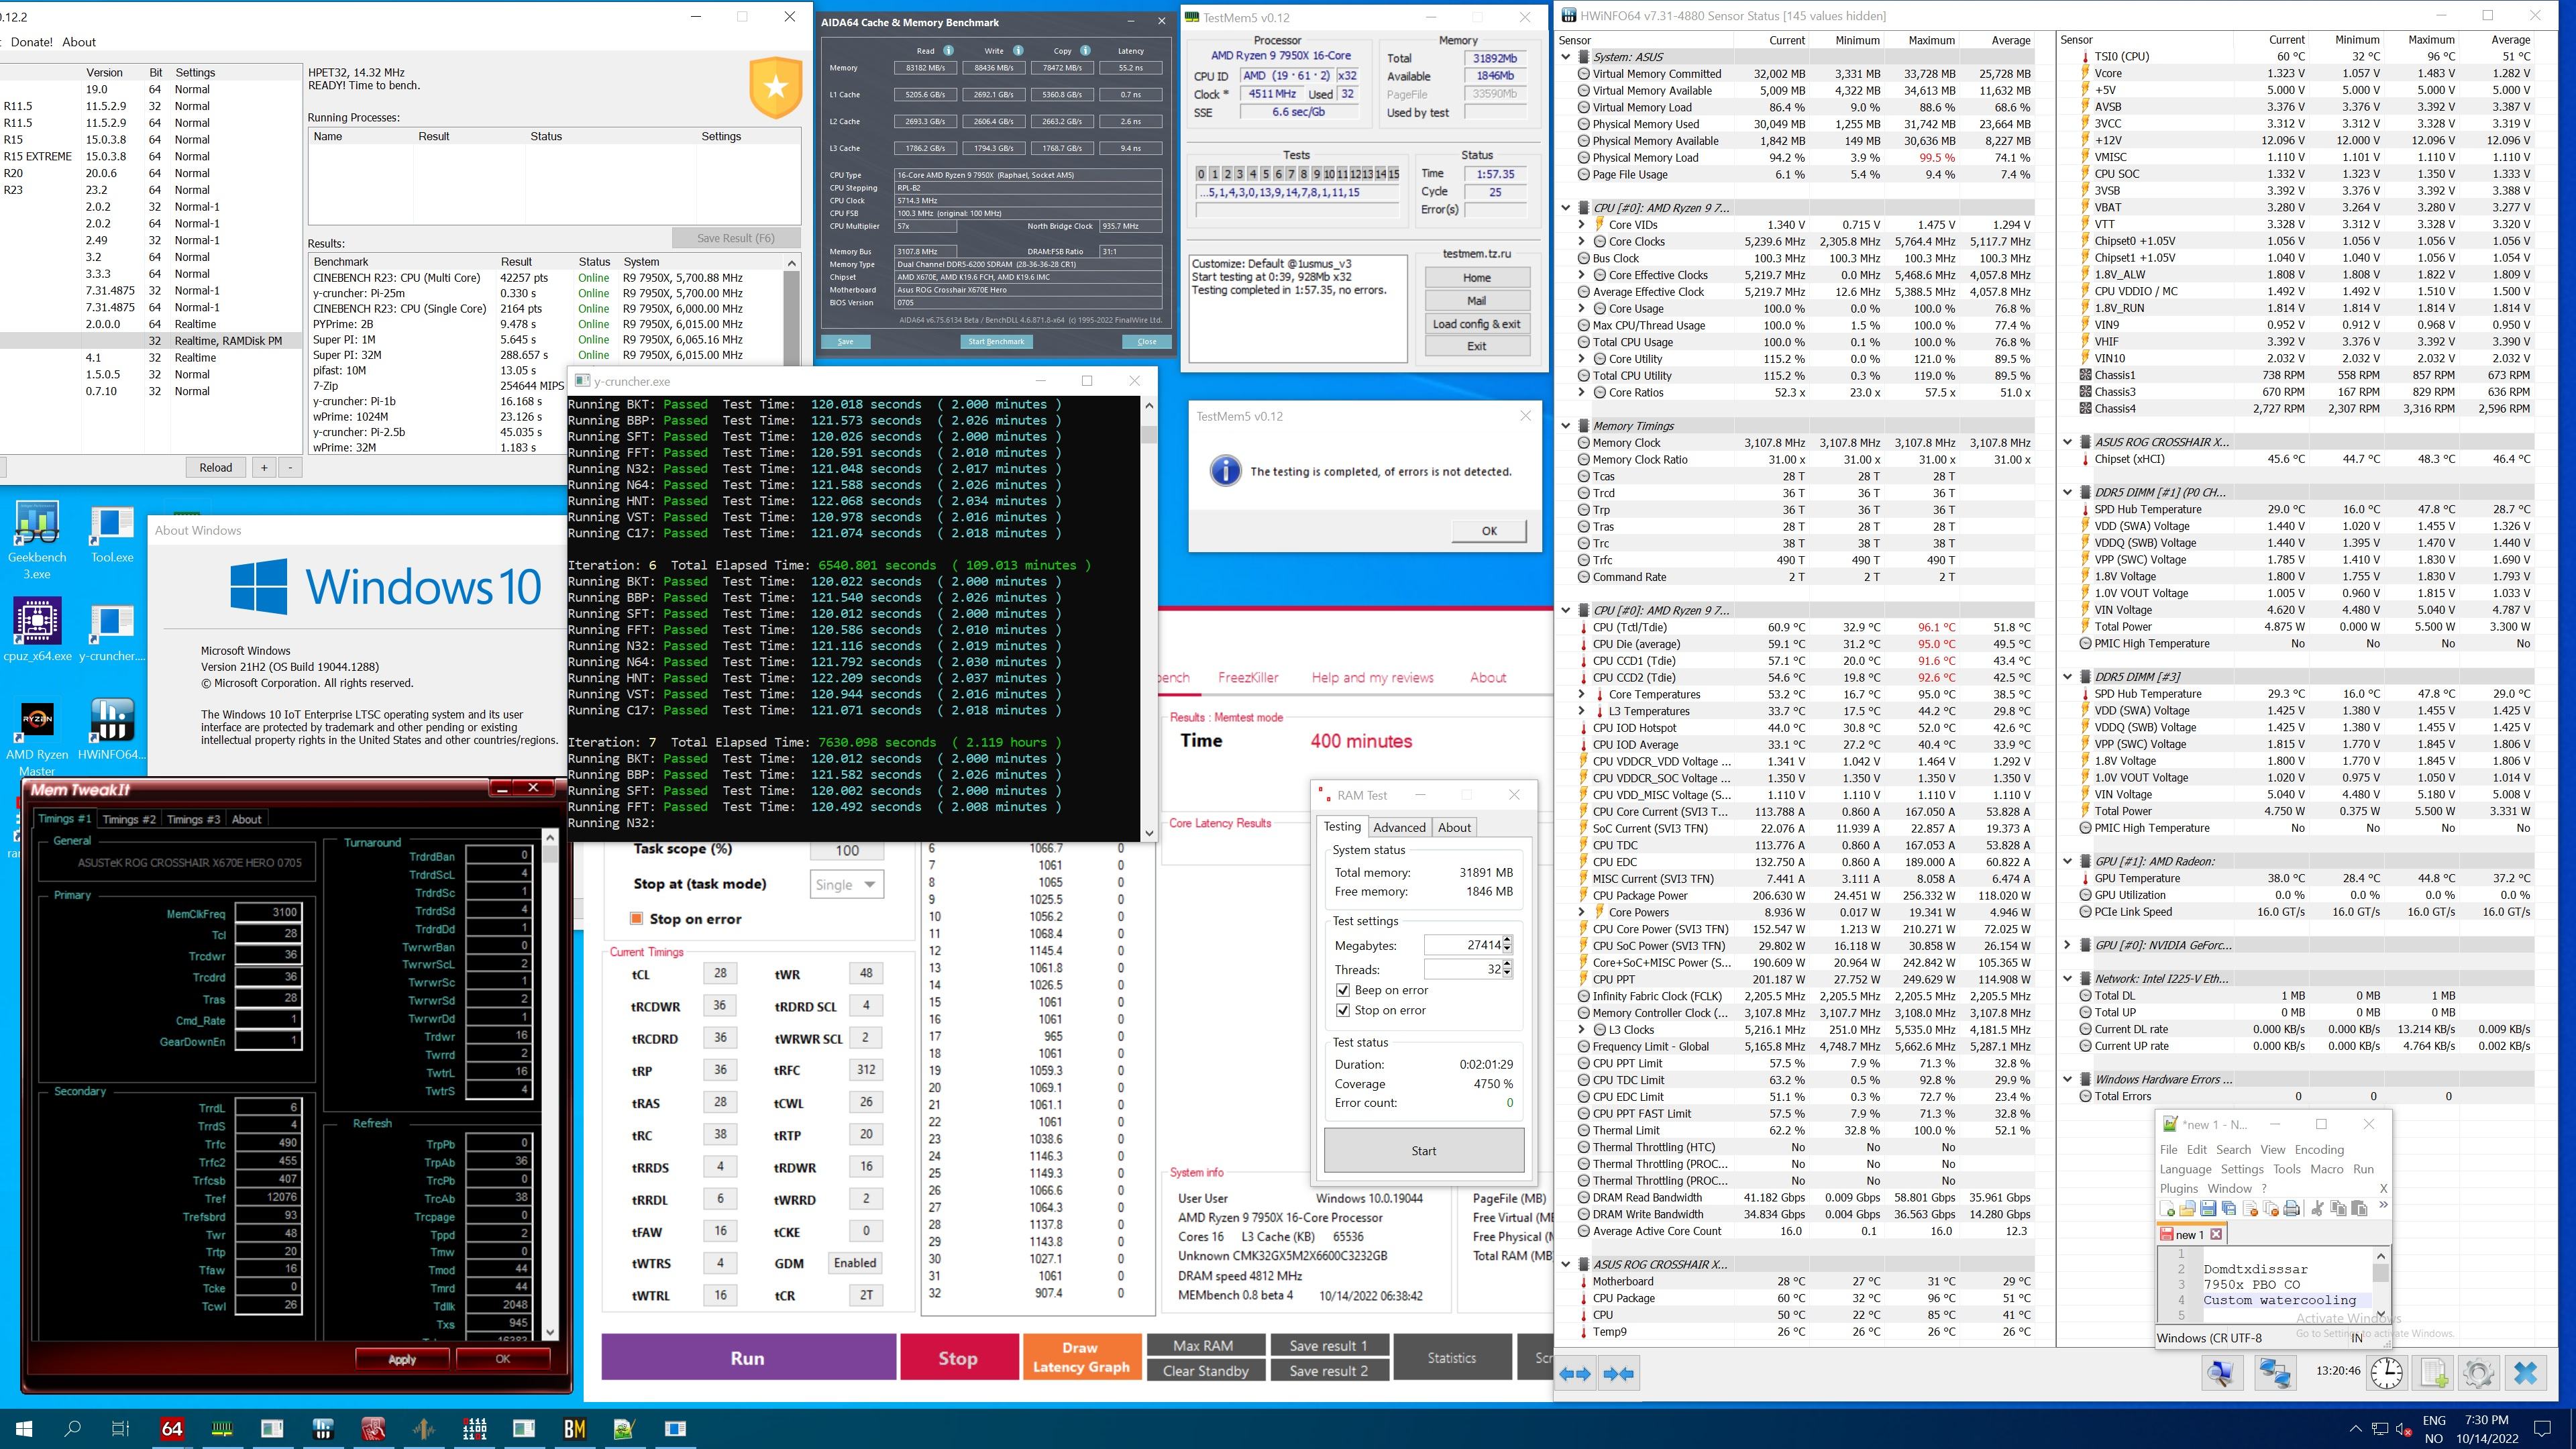Open Advanced tab in RAM Test
The width and height of the screenshot is (2576, 1449).
[1399, 827]
